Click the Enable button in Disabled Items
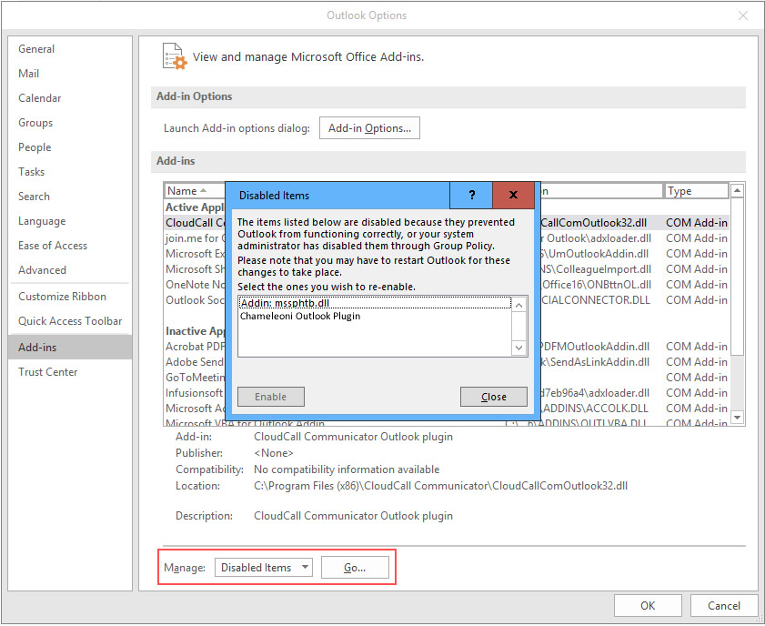 tap(271, 397)
